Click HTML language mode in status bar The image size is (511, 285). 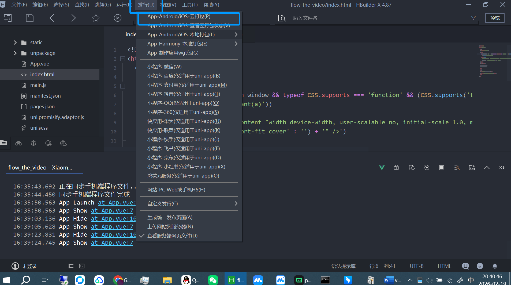445,266
